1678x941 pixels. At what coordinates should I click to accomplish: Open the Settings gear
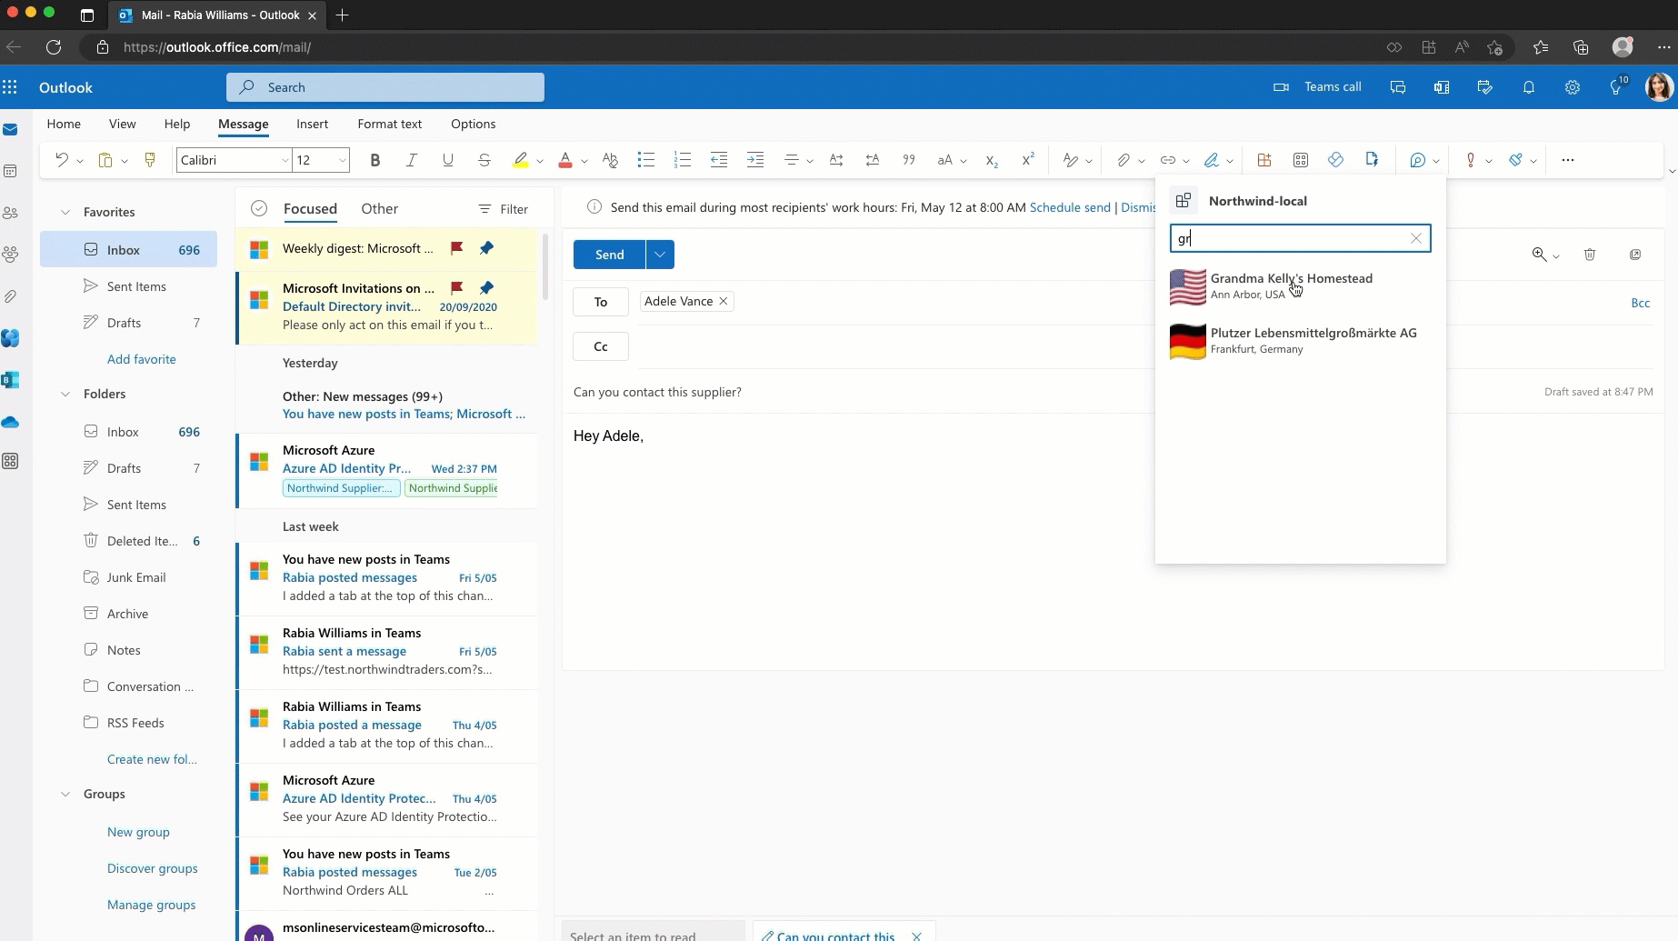[x=1573, y=87]
